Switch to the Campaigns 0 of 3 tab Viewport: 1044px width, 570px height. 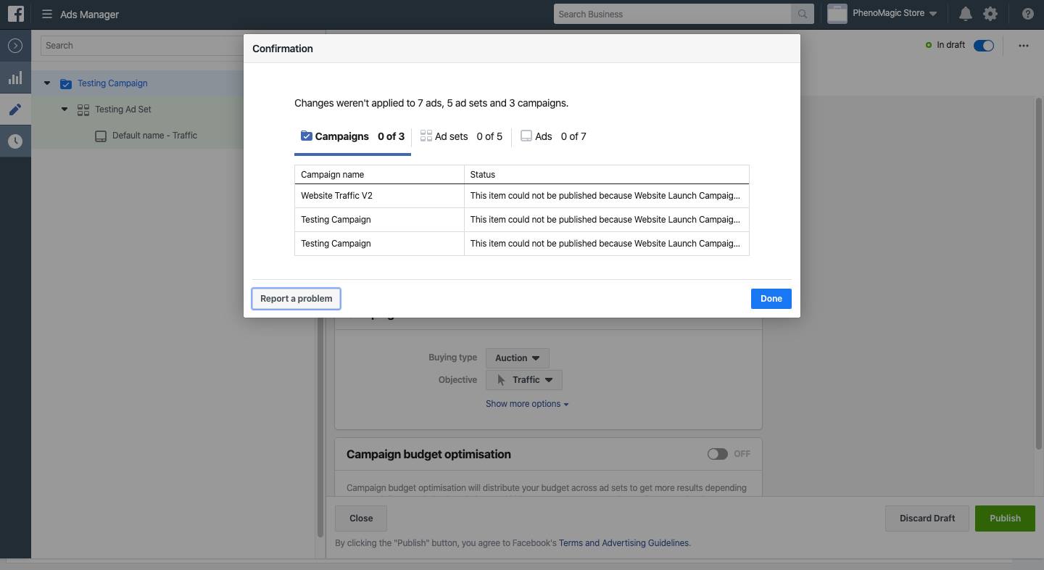352,136
